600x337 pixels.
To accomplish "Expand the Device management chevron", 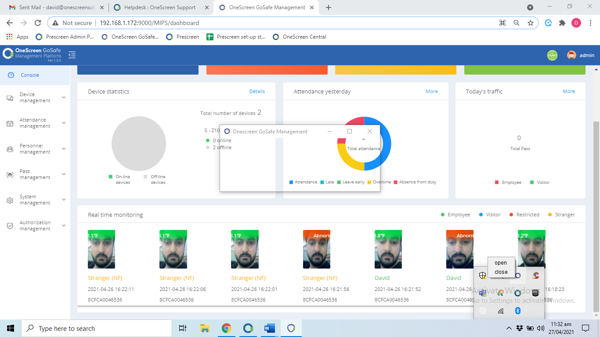I will point(64,97).
